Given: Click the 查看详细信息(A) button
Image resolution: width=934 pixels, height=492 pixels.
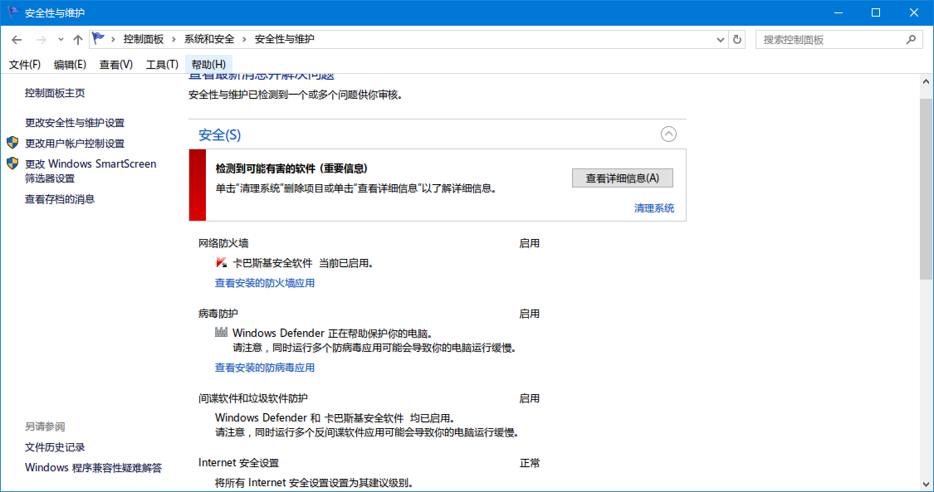Looking at the screenshot, I should click(x=623, y=178).
